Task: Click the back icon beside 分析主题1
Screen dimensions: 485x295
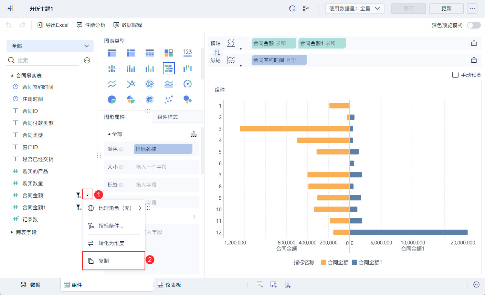Action: click(x=10, y=9)
